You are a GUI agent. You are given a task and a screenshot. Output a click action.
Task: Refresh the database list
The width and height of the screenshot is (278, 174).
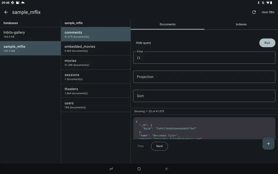pyautogui.click(x=254, y=12)
